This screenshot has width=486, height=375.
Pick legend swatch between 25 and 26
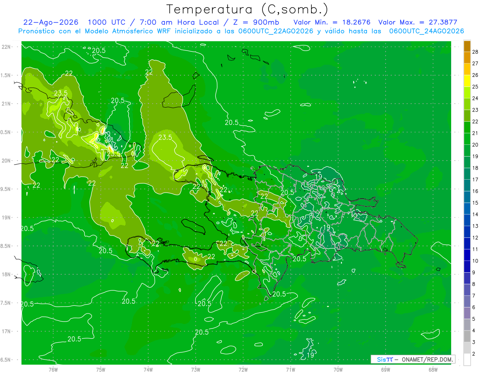467,81
